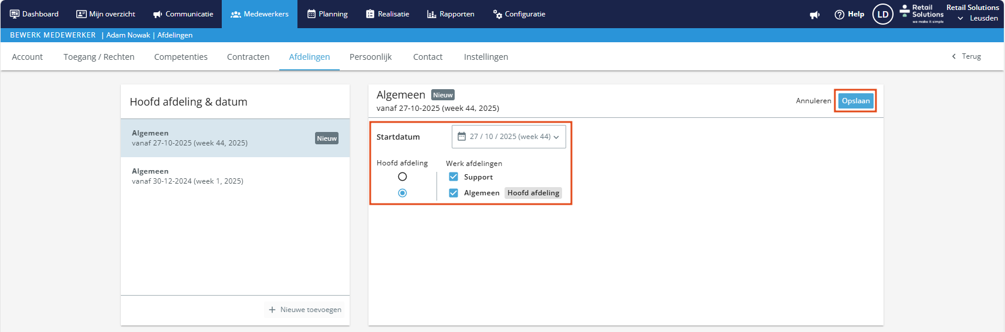Click the Rapporten chart icon

[431, 14]
